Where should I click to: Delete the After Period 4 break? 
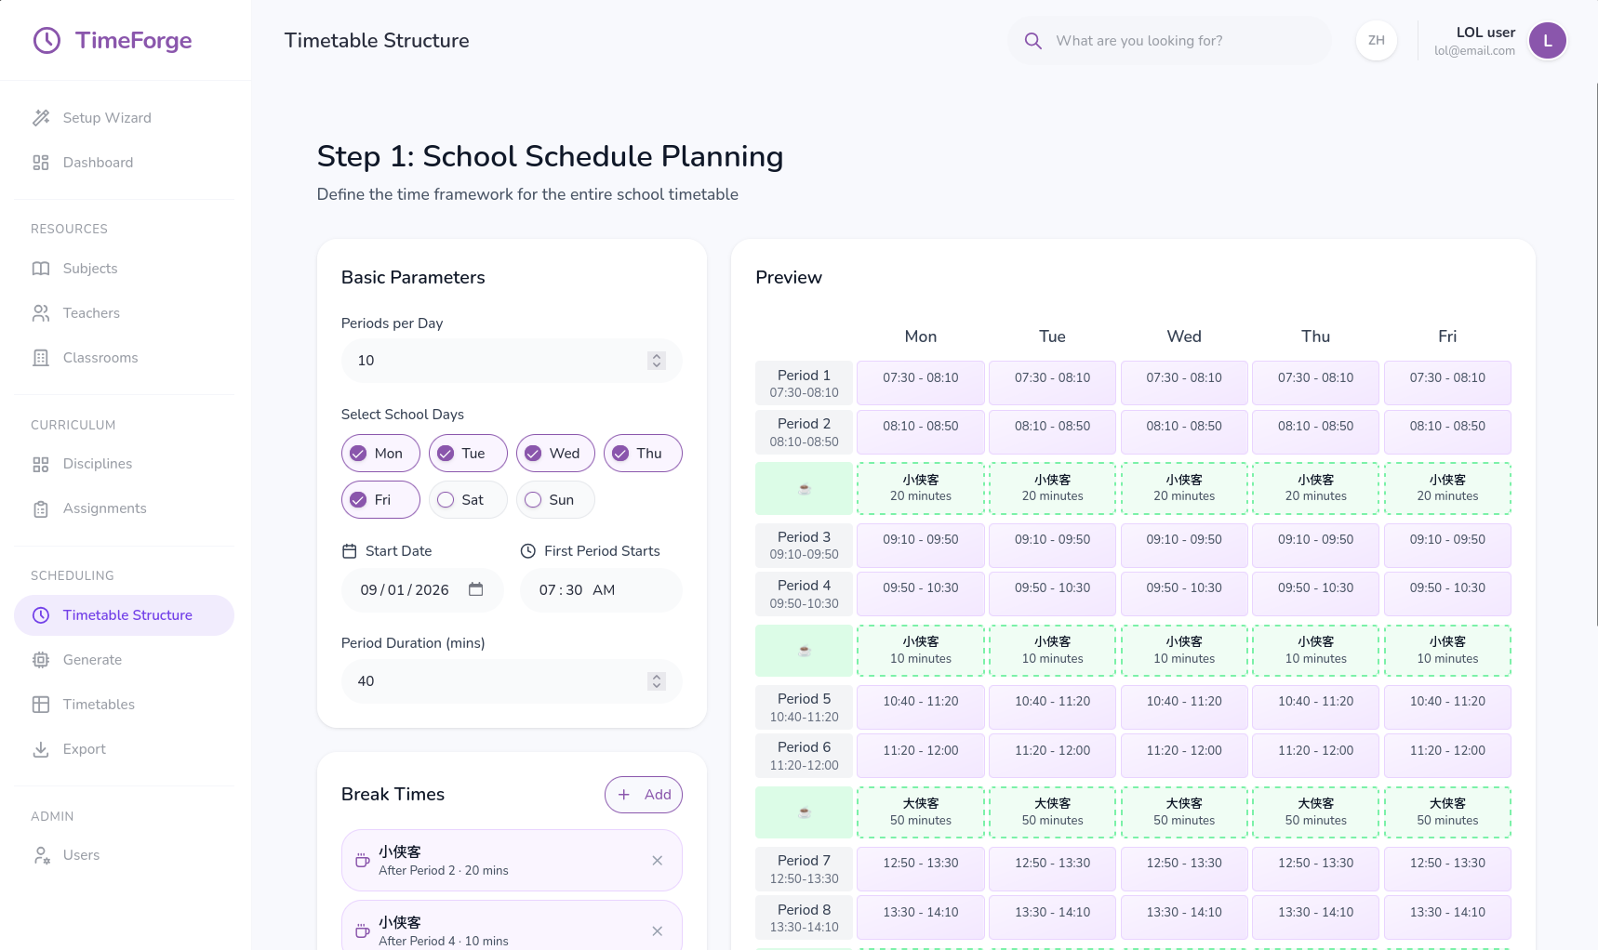point(657,930)
